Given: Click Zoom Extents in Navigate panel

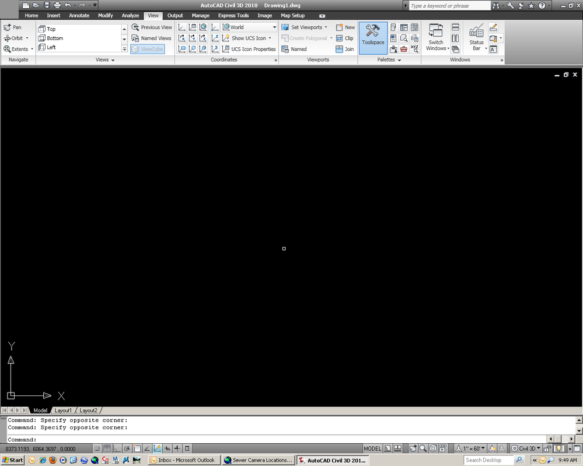Looking at the screenshot, I should point(16,48).
